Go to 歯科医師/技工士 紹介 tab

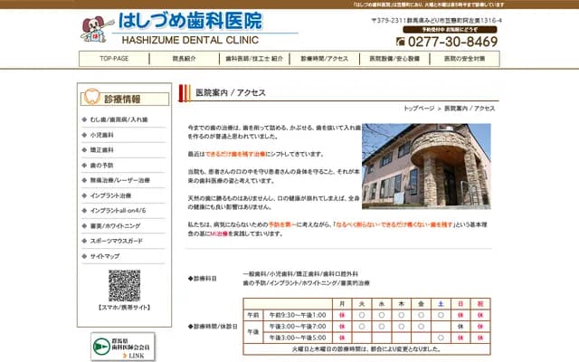coord(253,59)
